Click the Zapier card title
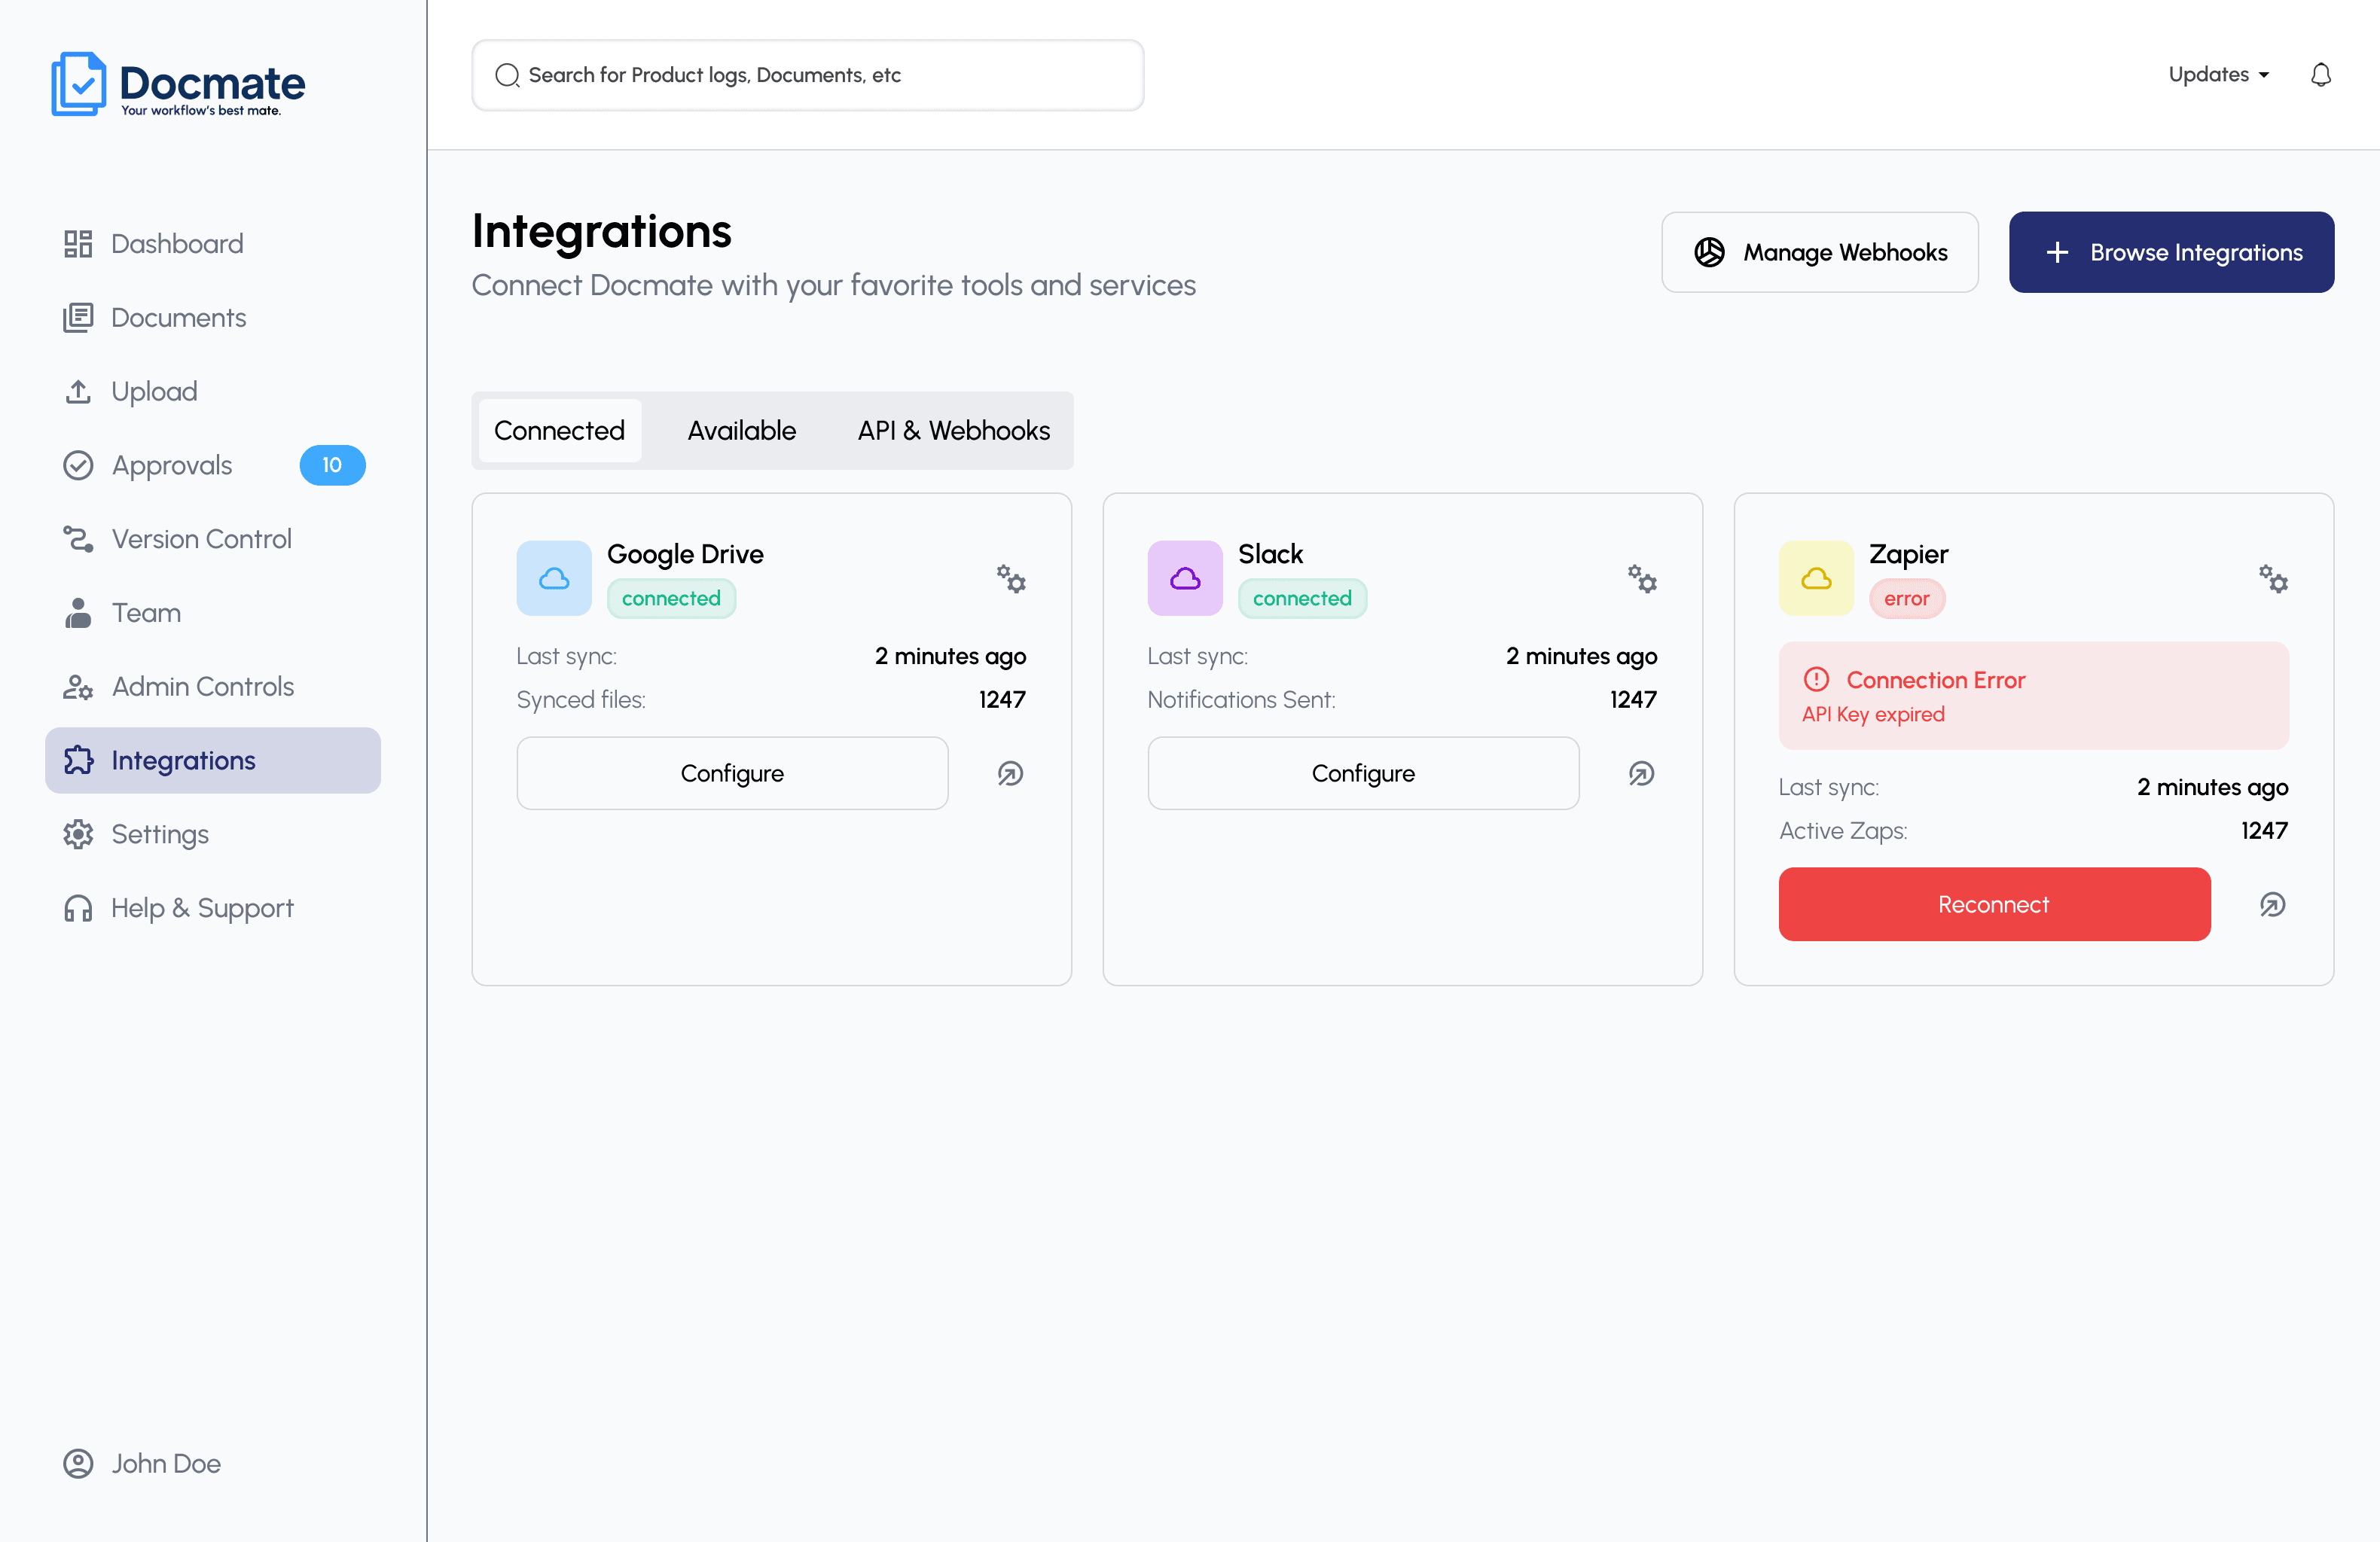2380x1542 pixels. click(1908, 554)
